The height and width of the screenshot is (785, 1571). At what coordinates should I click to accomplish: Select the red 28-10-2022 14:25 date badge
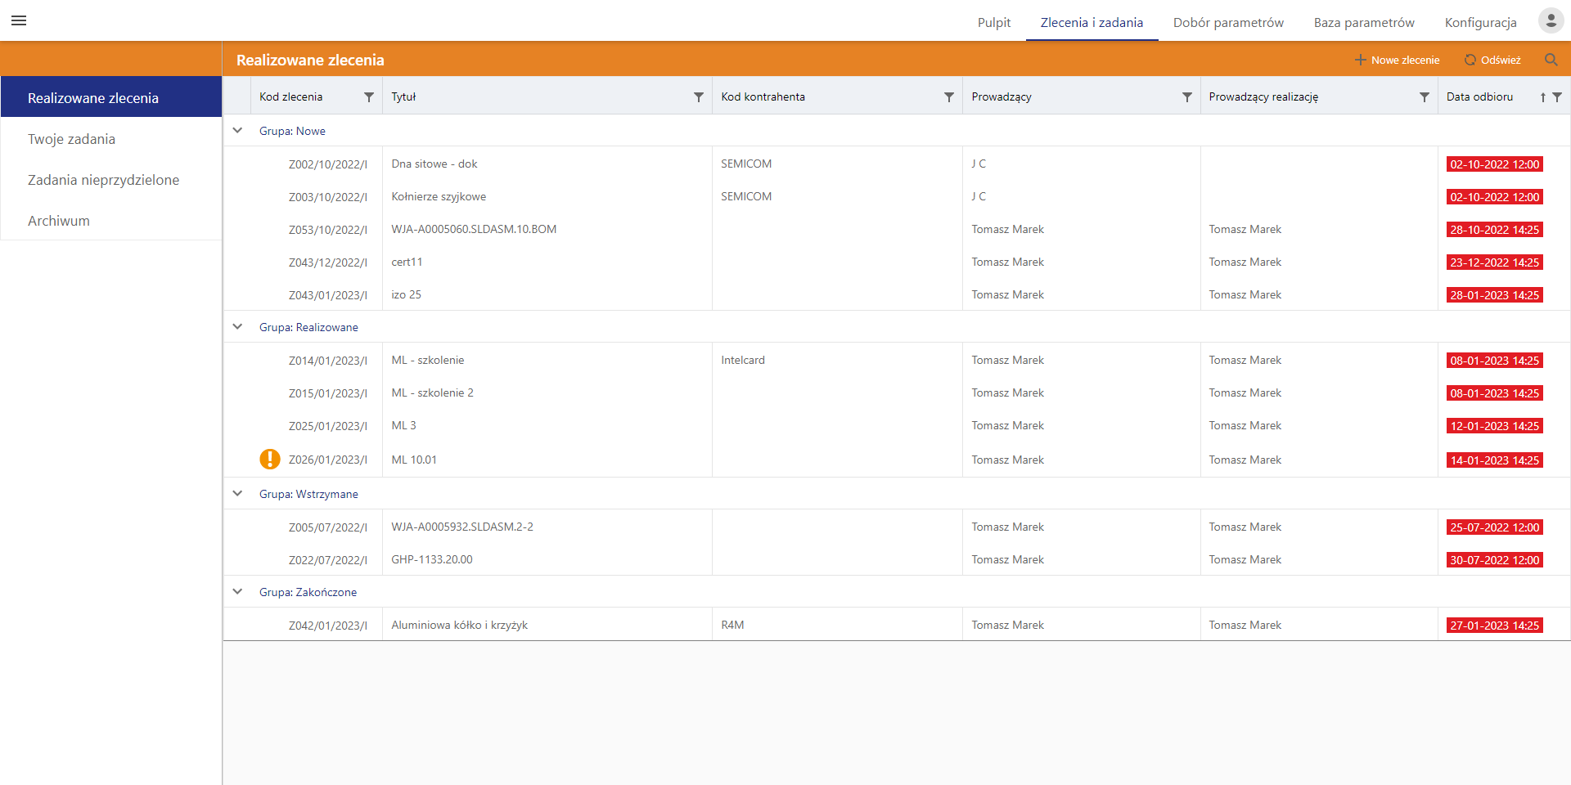point(1494,230)
